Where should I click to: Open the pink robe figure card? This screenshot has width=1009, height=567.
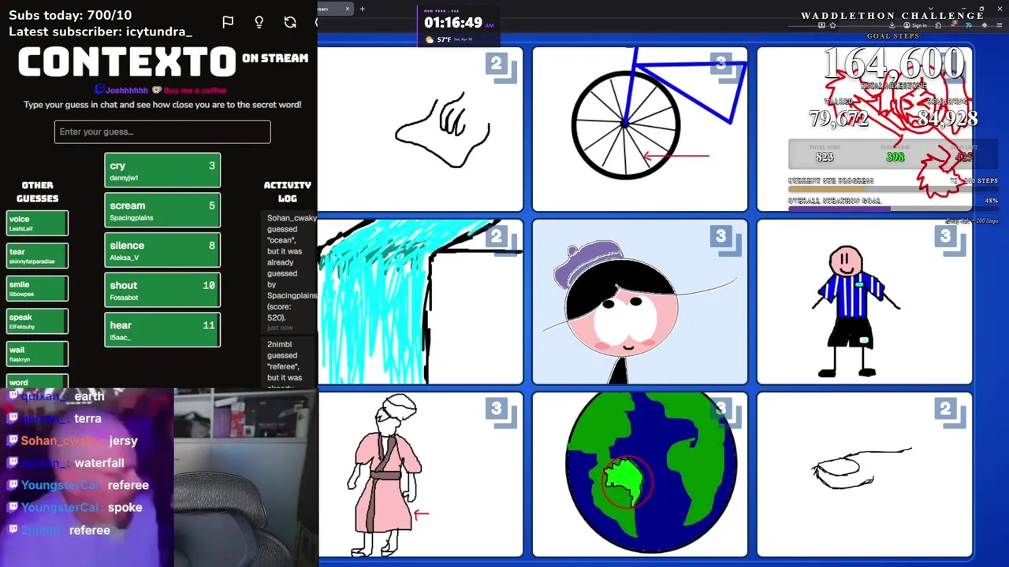(x=420, y=474)
